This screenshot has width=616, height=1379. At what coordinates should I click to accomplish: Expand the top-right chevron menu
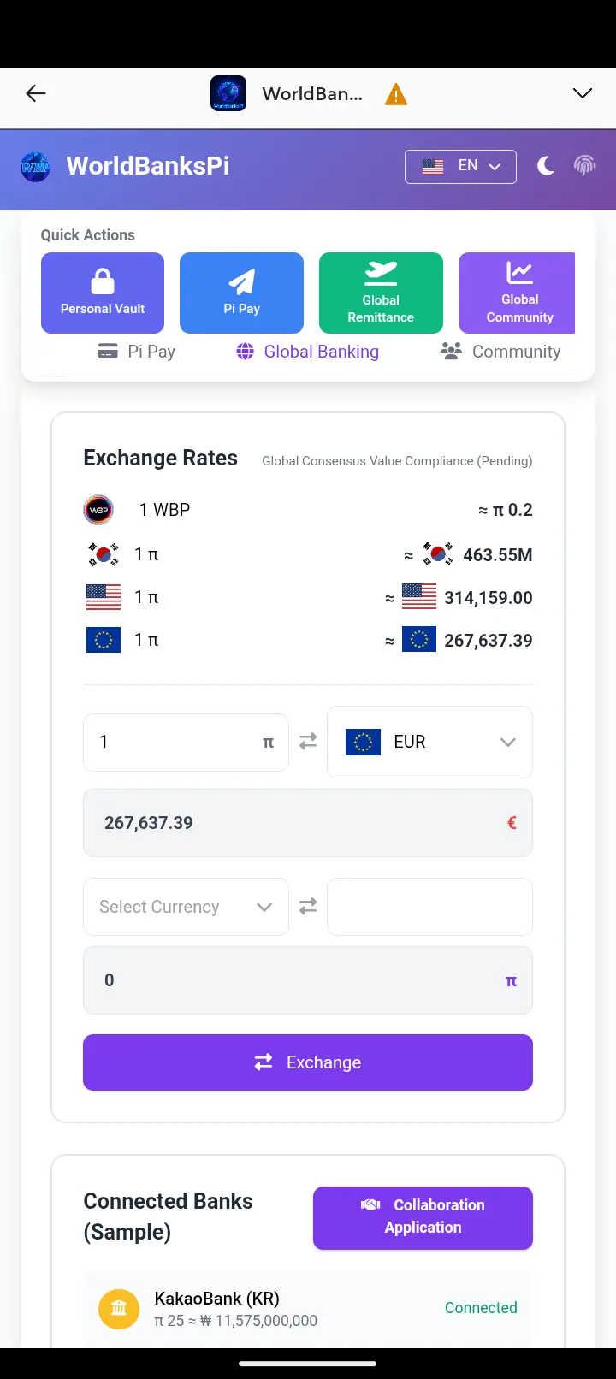[x=583, y=94]
